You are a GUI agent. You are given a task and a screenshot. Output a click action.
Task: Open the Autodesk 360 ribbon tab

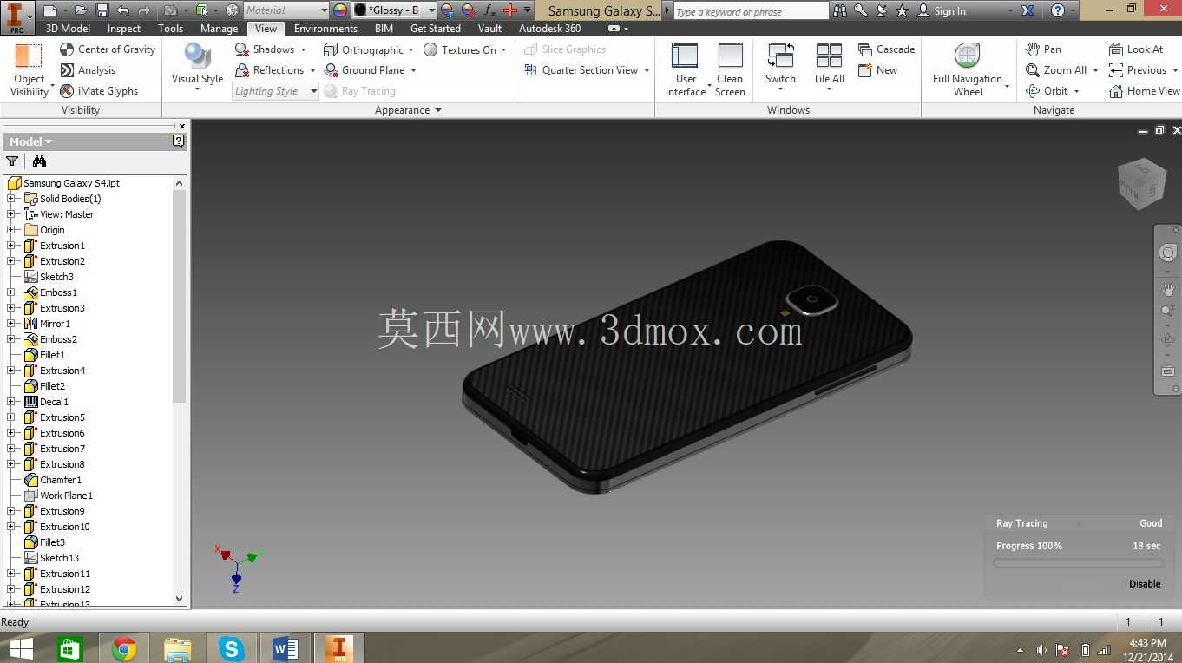tap(549, 29)
